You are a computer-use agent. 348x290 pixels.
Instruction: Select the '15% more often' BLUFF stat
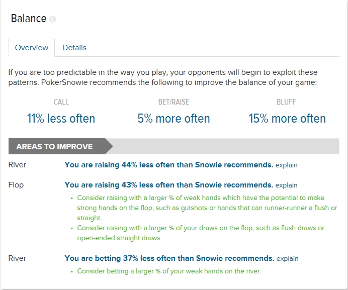(287, 119)
